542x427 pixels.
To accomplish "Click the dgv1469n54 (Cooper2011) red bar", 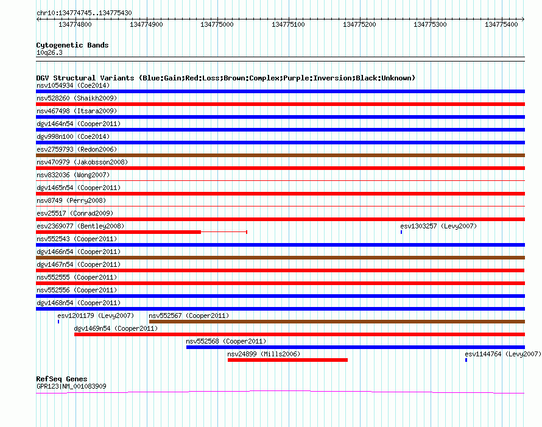I will [x=300, y=334].
